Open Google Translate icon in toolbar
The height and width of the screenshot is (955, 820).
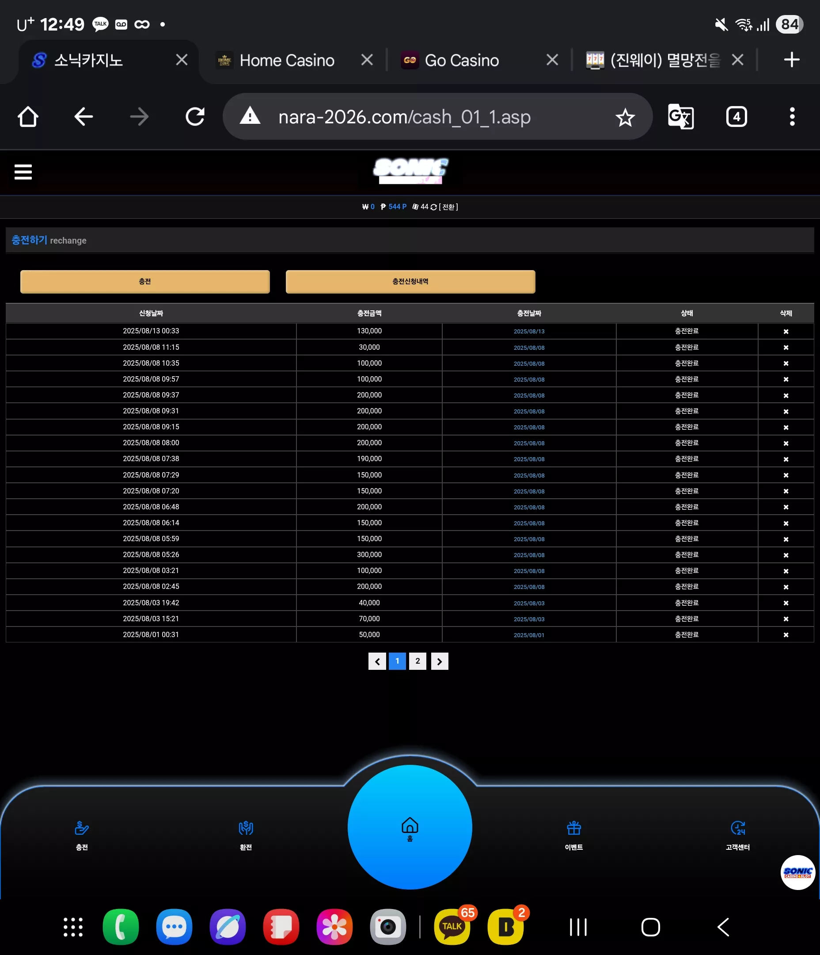click(680, 117)
